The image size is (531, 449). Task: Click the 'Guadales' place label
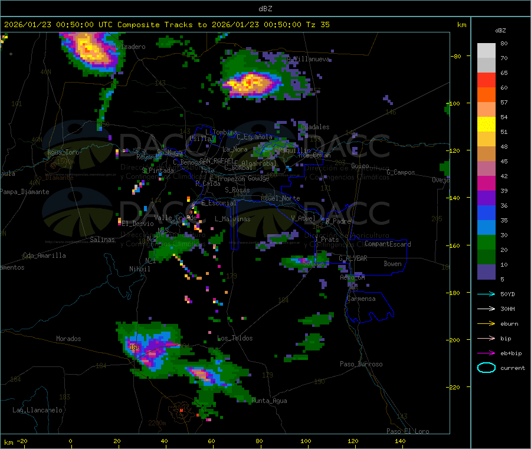click(315, 127)
